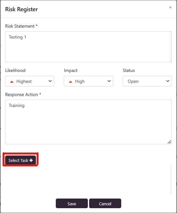Click the red triangle icon in Likelihood
This screenshot has width=177, height=213.
click(x=12, y=82)
